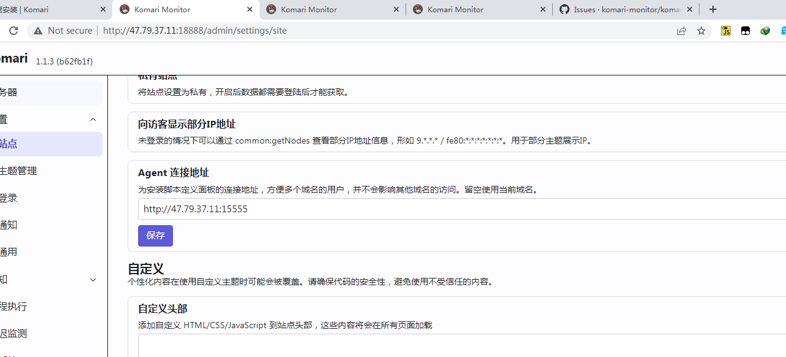786x357 pixels.
Task: Bookmark this page with the star icon
Action: [x=701, y=31]
